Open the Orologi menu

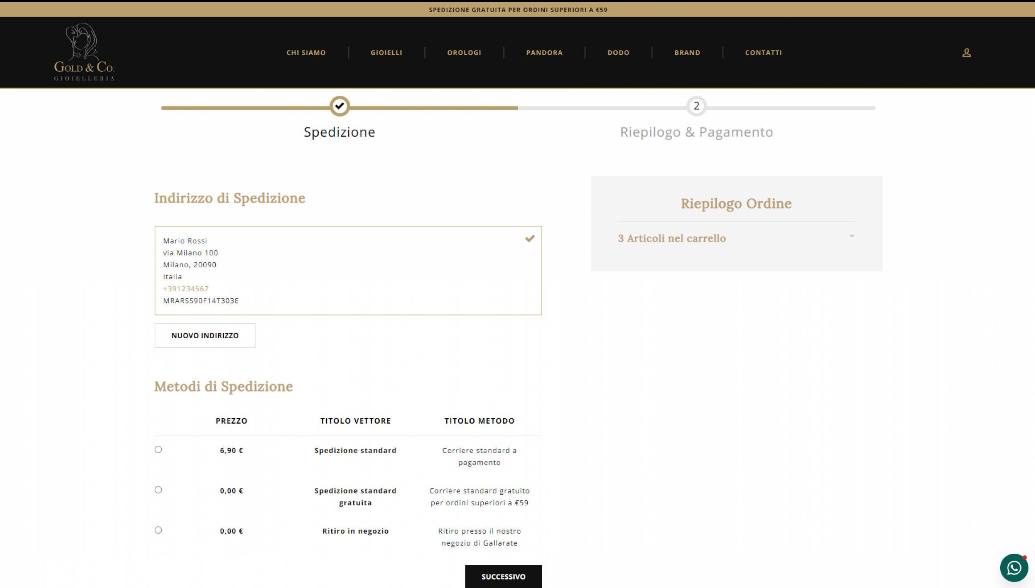(x=464, y=53)
